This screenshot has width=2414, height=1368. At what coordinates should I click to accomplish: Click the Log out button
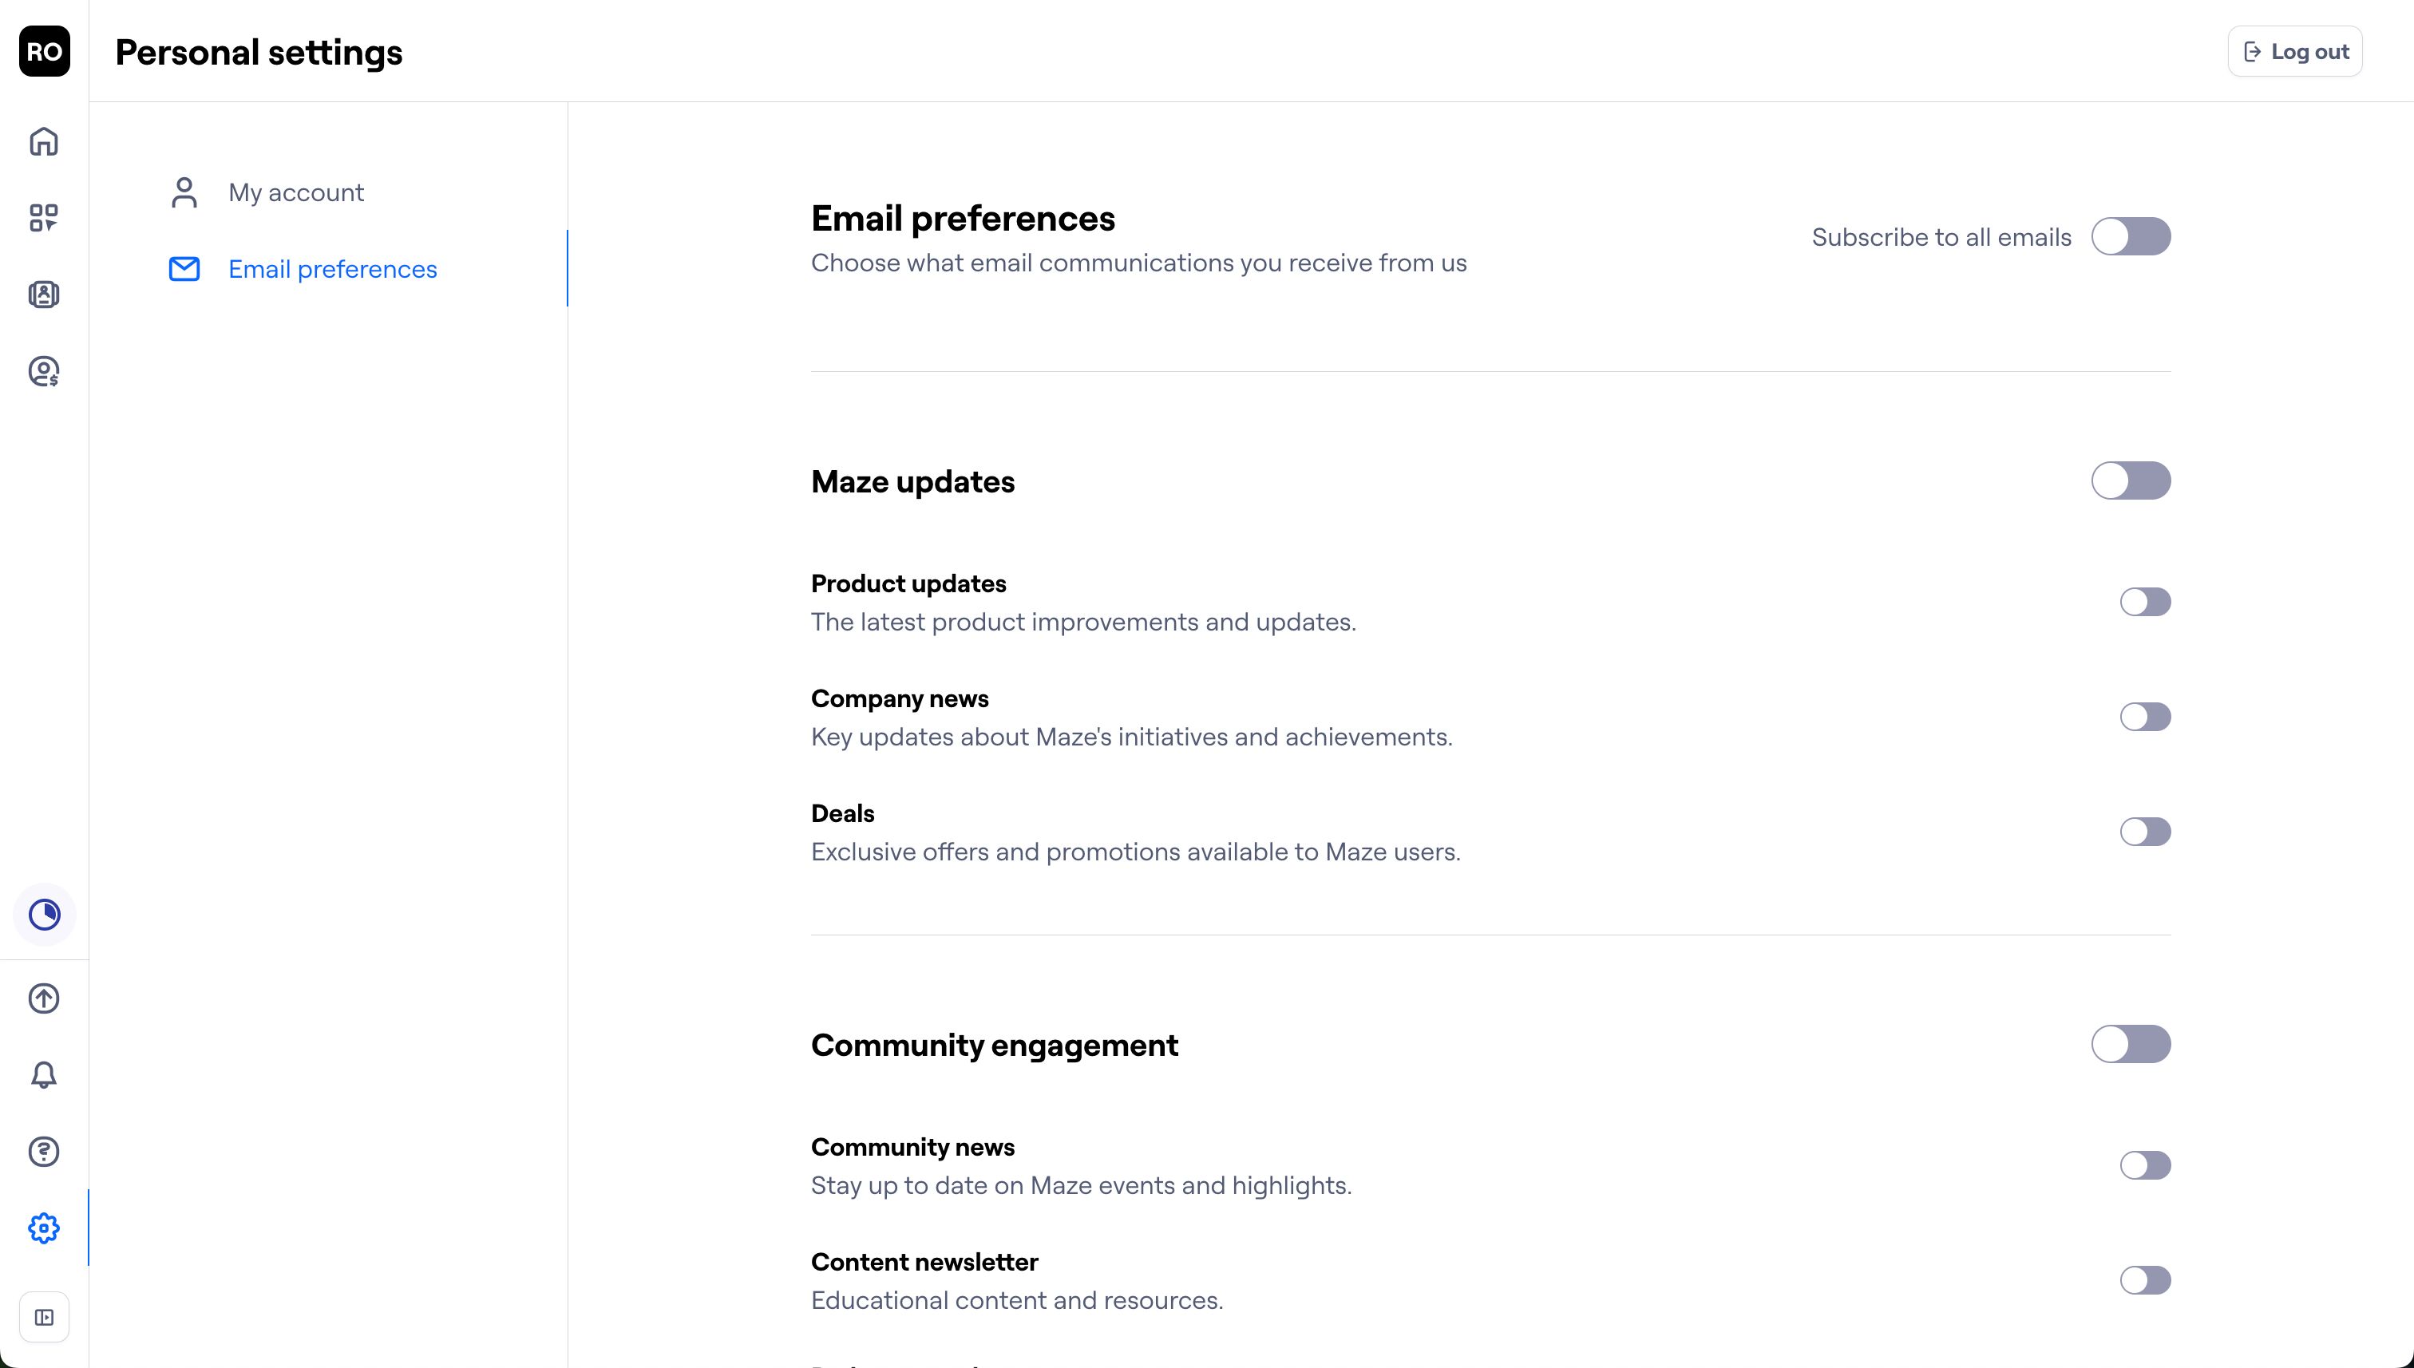tap(2295, 52)
